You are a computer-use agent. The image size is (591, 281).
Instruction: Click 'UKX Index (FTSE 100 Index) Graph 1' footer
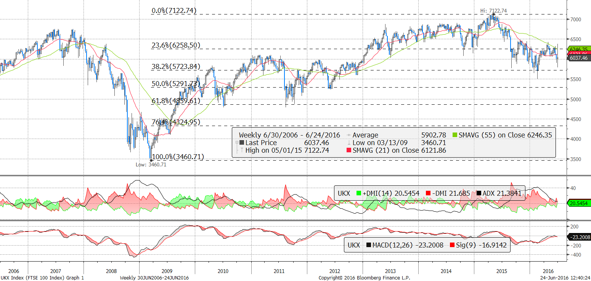(42, 278)
